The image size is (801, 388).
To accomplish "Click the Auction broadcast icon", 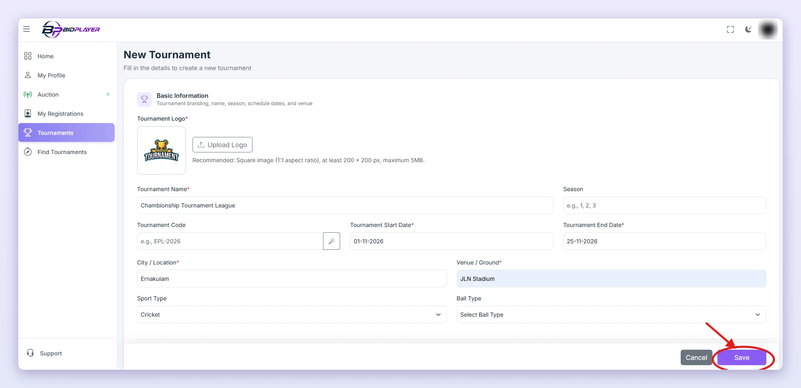I will 28,94.
